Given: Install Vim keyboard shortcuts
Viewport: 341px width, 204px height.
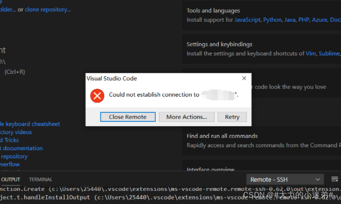Looking at the screenshot, I should tap(310, 53).
